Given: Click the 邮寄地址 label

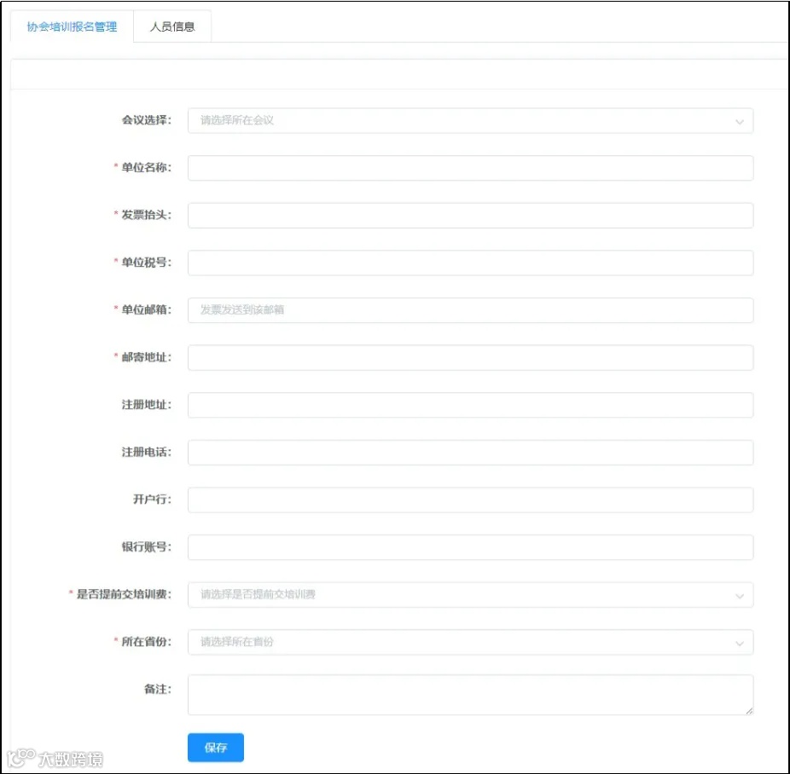Looking at the screenshot, I should (x=147, y=357).
